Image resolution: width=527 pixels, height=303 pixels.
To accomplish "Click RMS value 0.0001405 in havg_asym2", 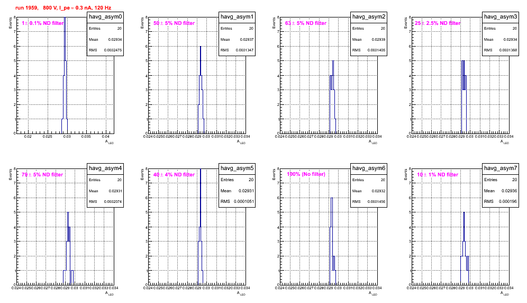I will (x=376, y=50).
